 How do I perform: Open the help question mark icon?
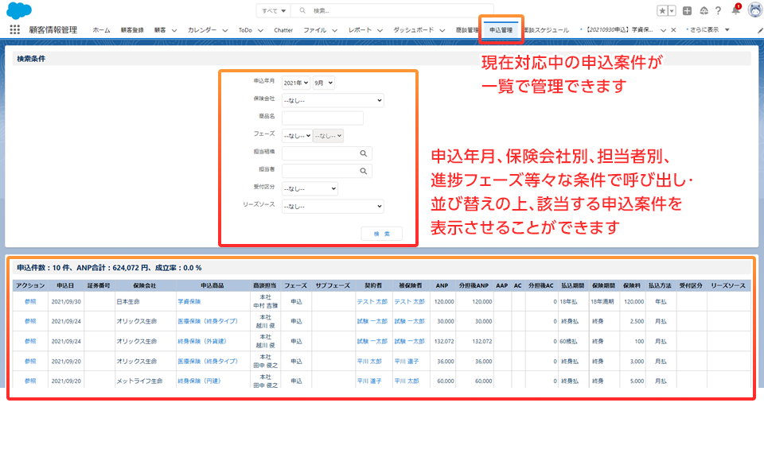point(719,10)
